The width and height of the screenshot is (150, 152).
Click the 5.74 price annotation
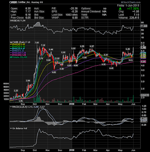click(41, 59)
